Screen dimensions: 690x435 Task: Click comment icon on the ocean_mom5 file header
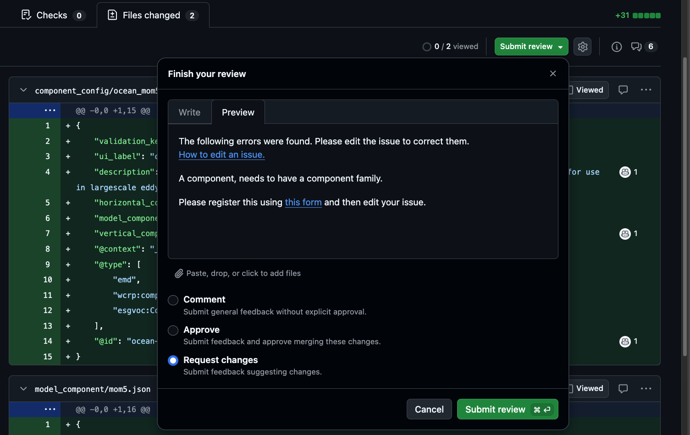click(x=623, y=90)
